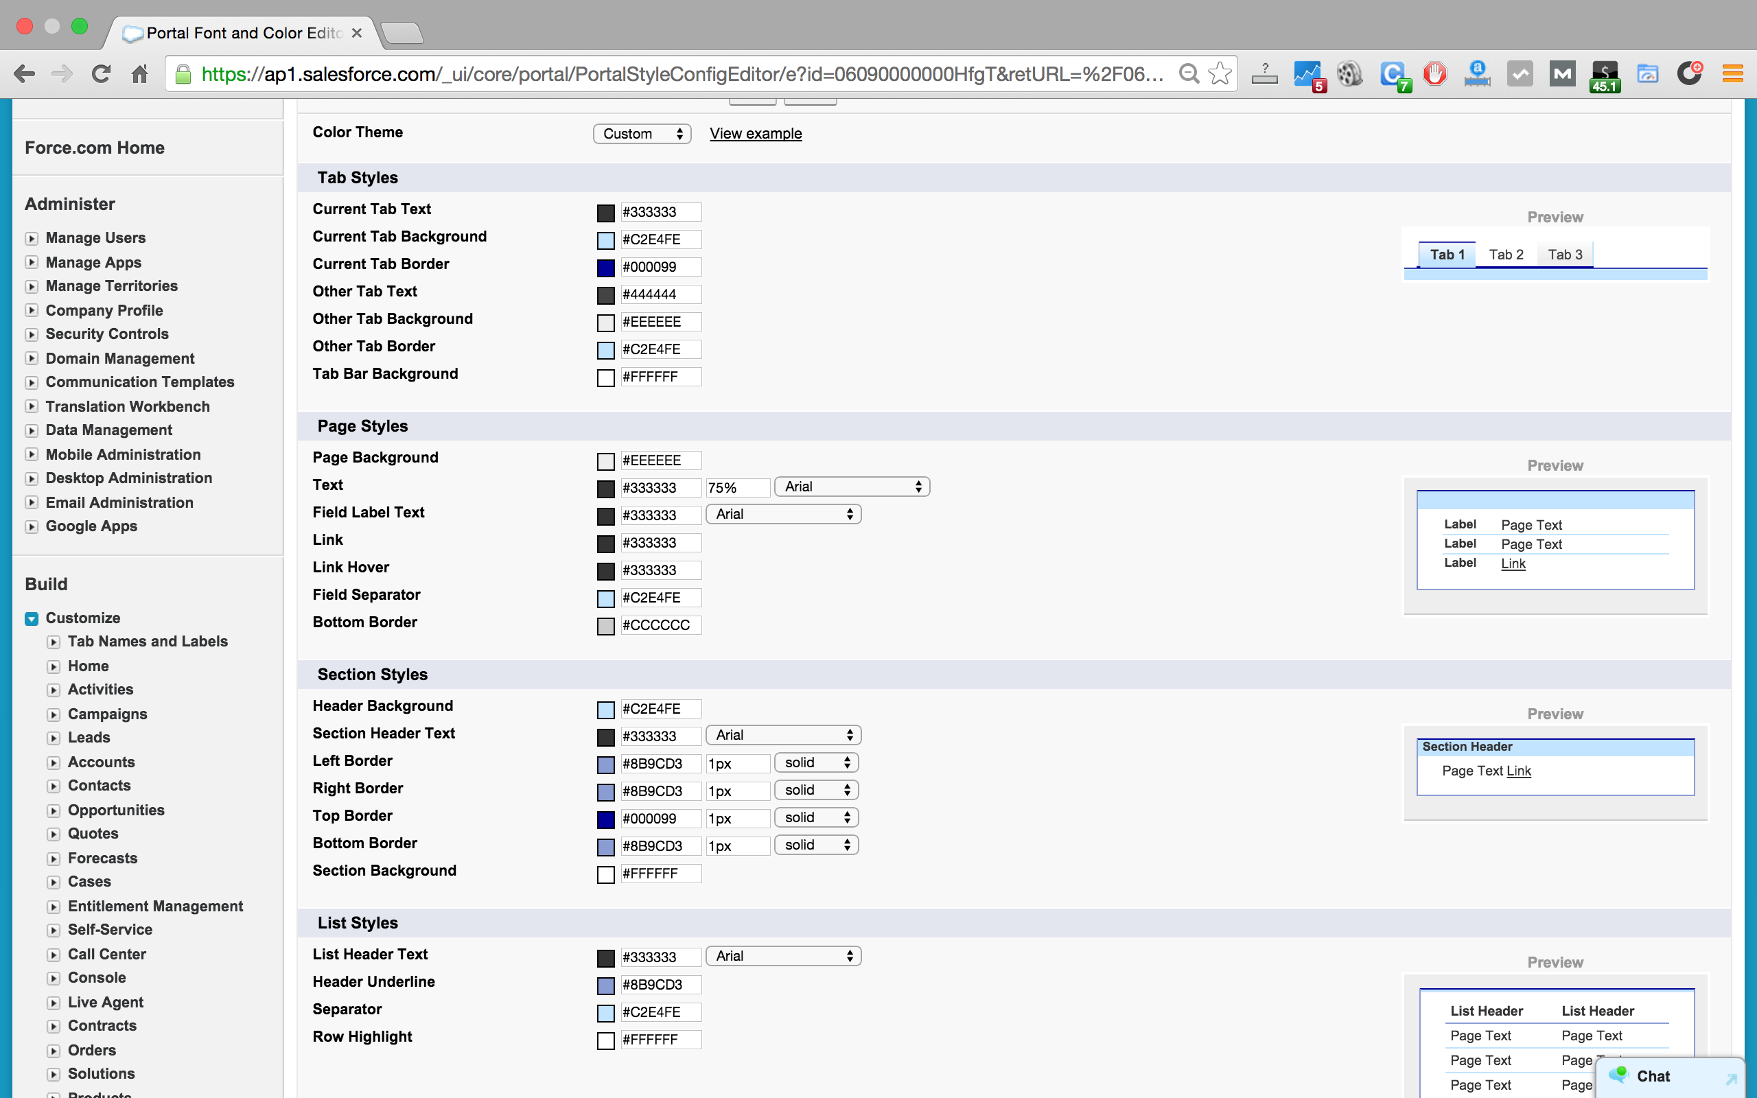Click the blue C extension with badge 7

1394,75
